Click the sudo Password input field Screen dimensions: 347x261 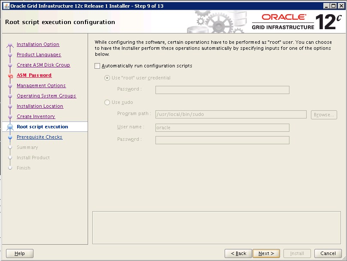(x=222, y=140)
